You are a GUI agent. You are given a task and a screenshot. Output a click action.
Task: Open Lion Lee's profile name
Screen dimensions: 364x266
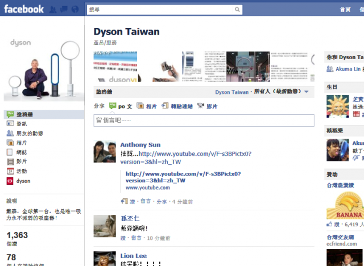pos(134,256)
